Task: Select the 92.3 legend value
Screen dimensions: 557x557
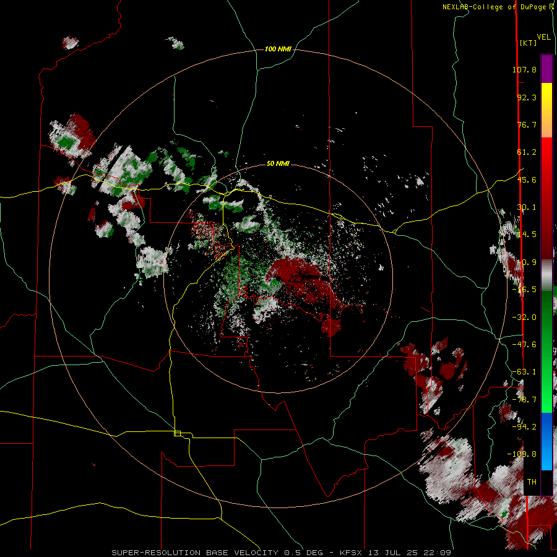Action: pos(527,97)
